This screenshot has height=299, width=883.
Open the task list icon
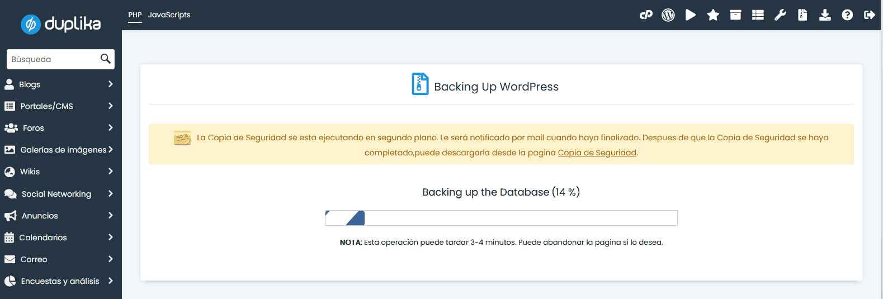tap(758, 15)
